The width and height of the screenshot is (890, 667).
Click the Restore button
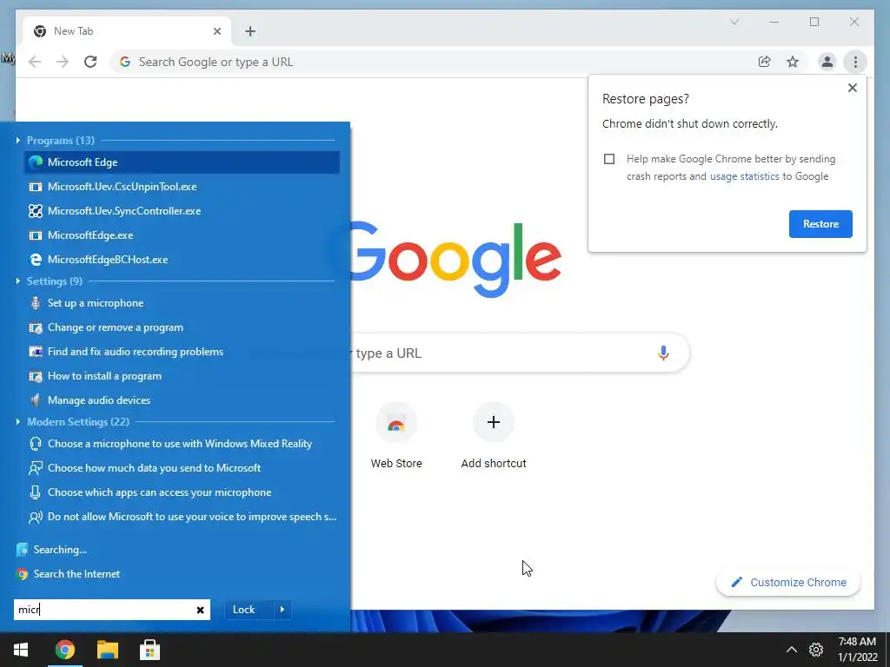pyautogui.click(x=820, y=224)
